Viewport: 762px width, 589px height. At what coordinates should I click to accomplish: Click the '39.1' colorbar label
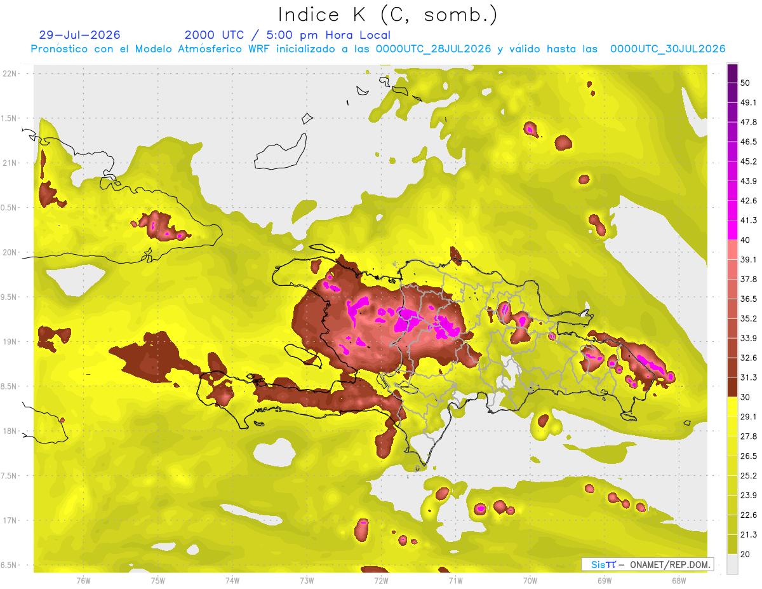tap(749, 259)
